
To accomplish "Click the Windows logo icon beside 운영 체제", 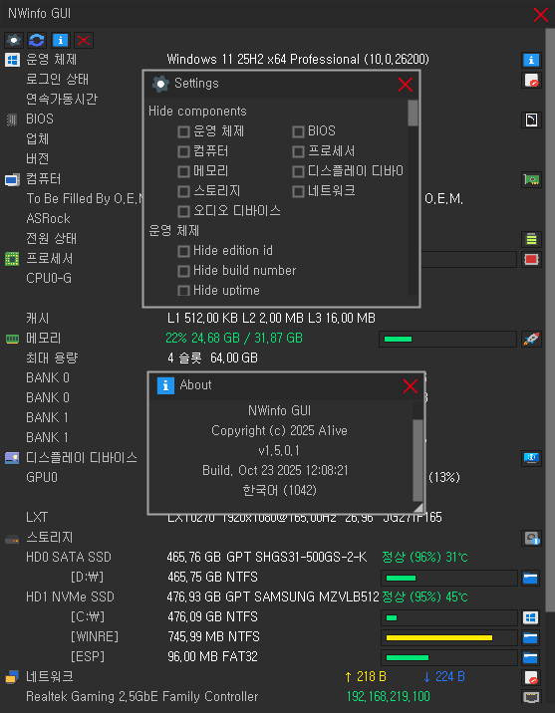I will 12,60.
